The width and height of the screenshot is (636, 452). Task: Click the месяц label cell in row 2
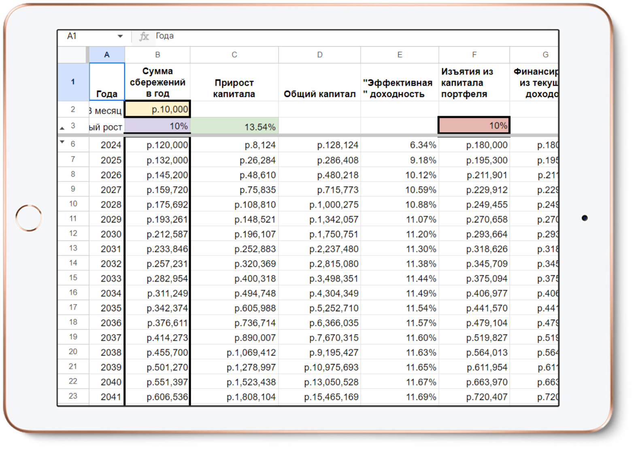pyautogui.click(x=107, y=110)
